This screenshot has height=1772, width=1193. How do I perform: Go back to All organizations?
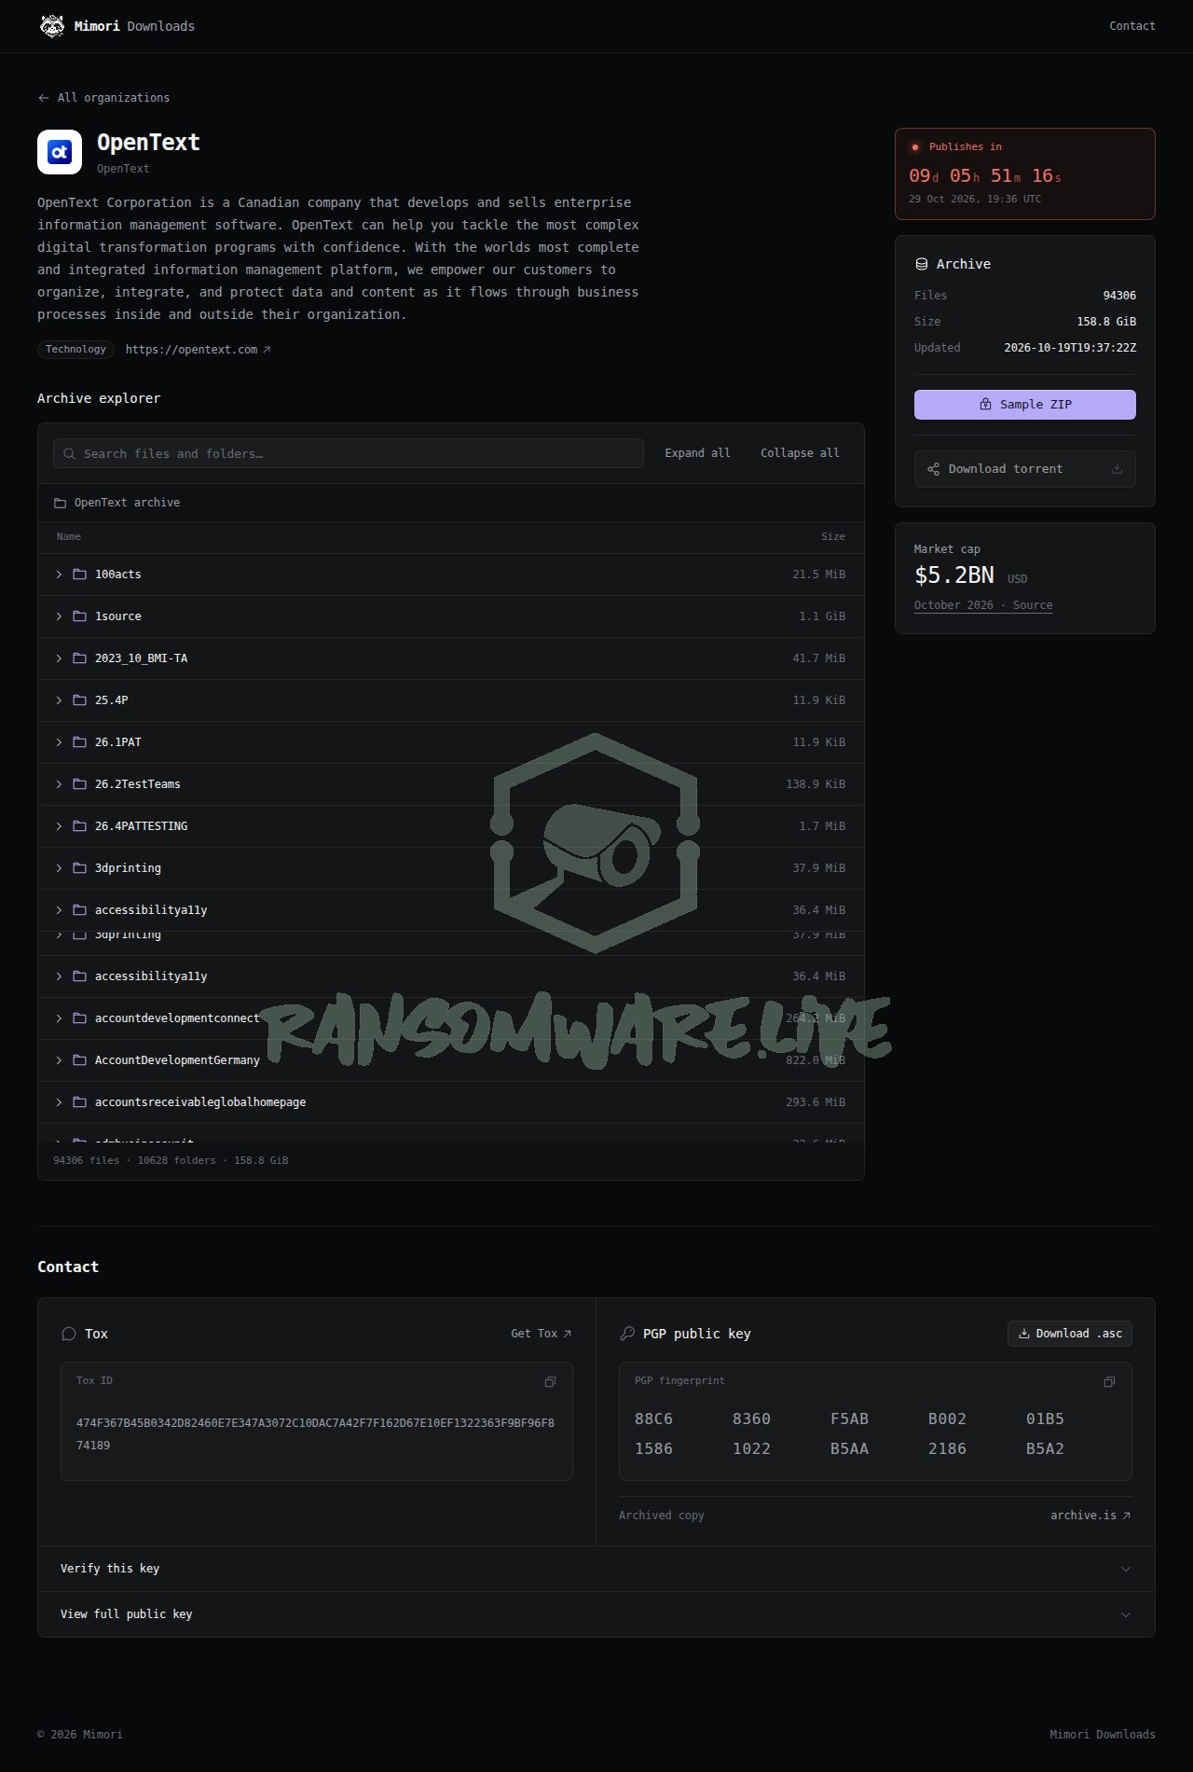tap(103, 98)
